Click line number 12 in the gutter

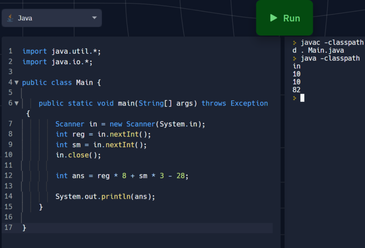[x=9, y=175]
